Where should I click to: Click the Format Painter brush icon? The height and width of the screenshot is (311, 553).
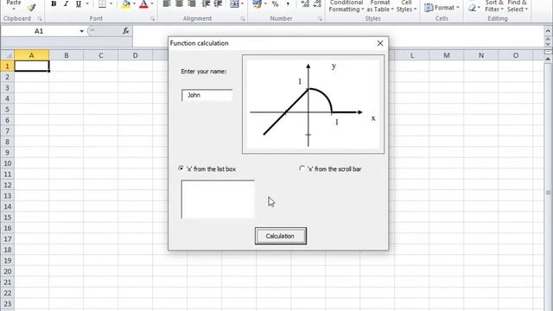tap(32, 7)
